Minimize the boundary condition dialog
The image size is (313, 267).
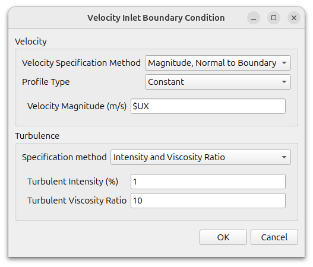[x=254, y=18]
